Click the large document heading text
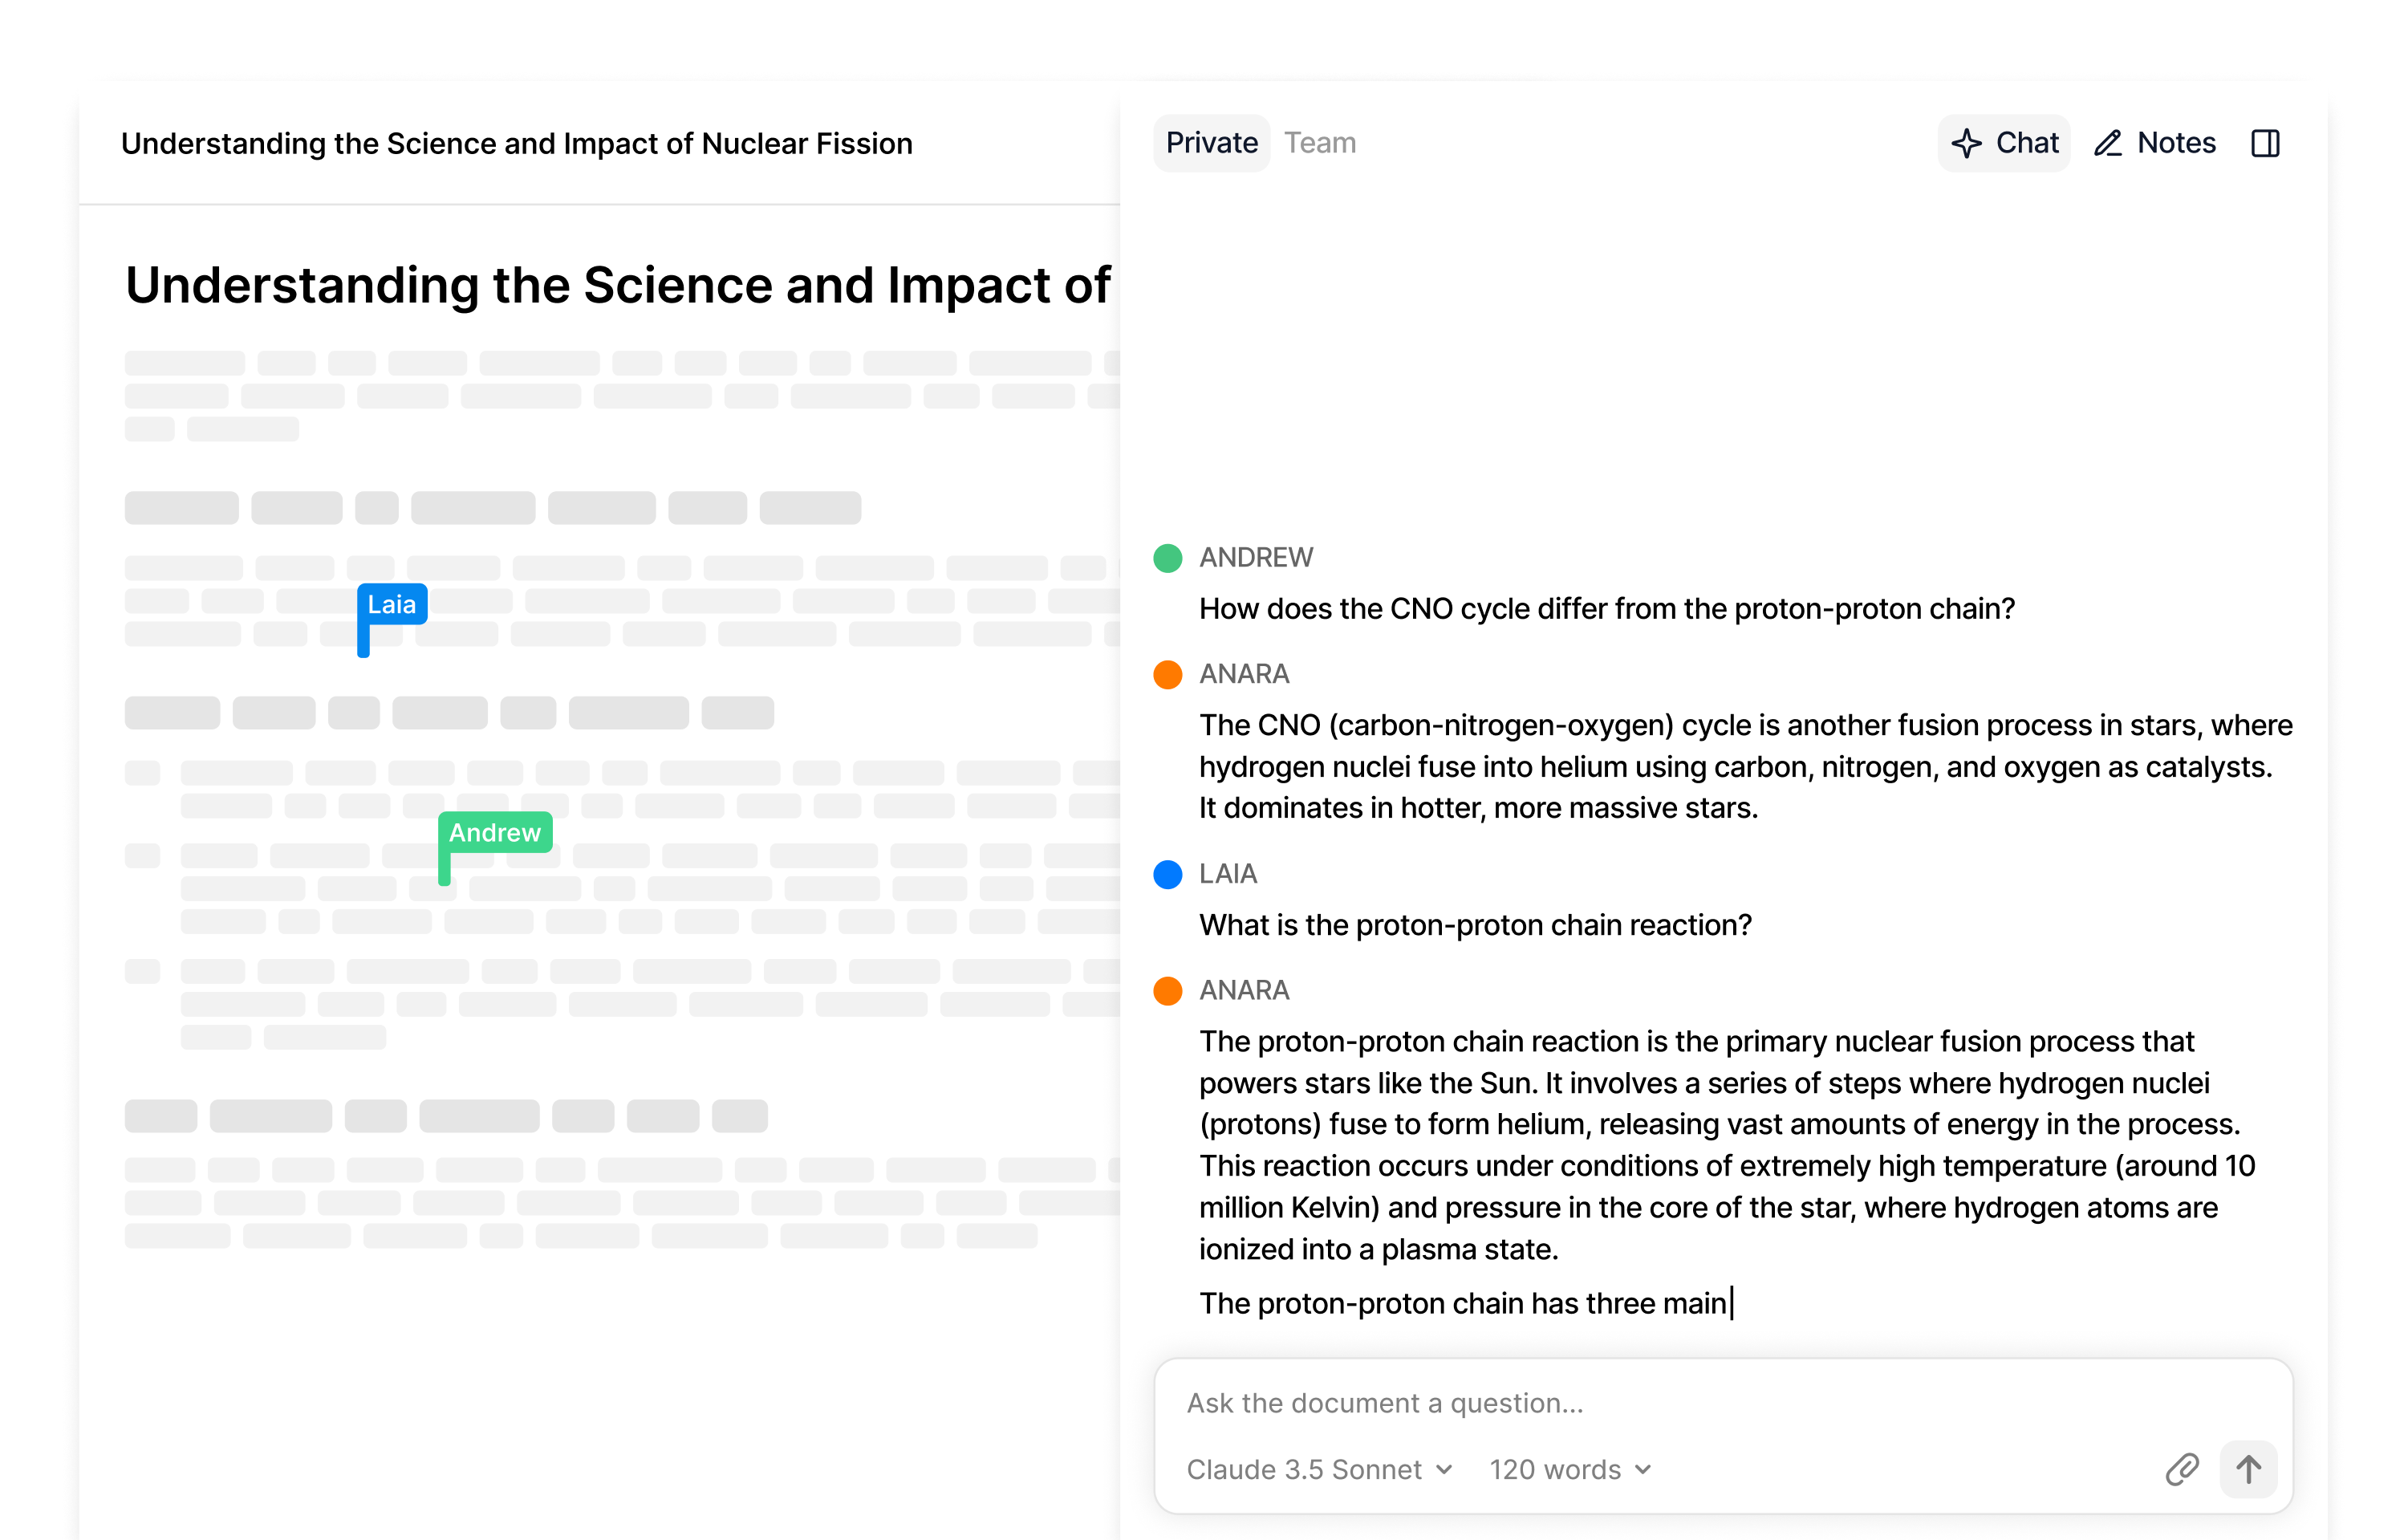The image size is (2408, 1540). pos(617,285)
